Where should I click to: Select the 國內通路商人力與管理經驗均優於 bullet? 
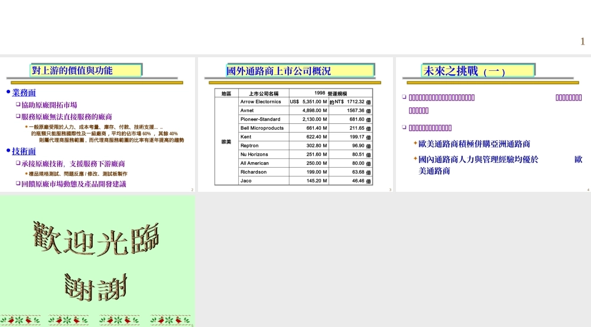[478, 159]
